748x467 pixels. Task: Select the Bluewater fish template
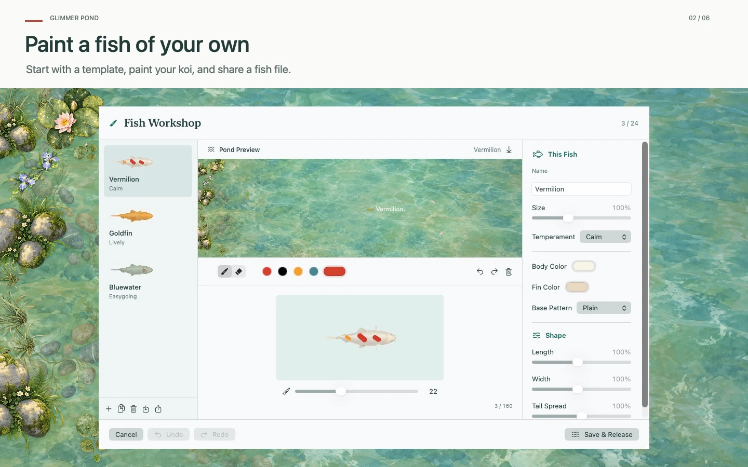point(148,279)
